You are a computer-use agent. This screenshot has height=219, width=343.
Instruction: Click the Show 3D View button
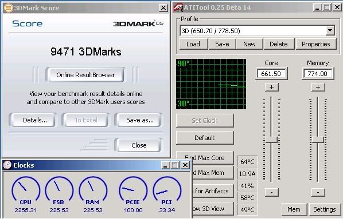(213, 209)
